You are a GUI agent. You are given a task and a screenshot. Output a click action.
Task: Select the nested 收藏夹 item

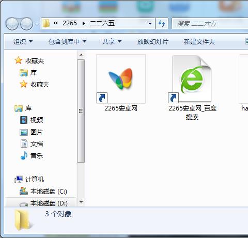click(x=40, y=84)
